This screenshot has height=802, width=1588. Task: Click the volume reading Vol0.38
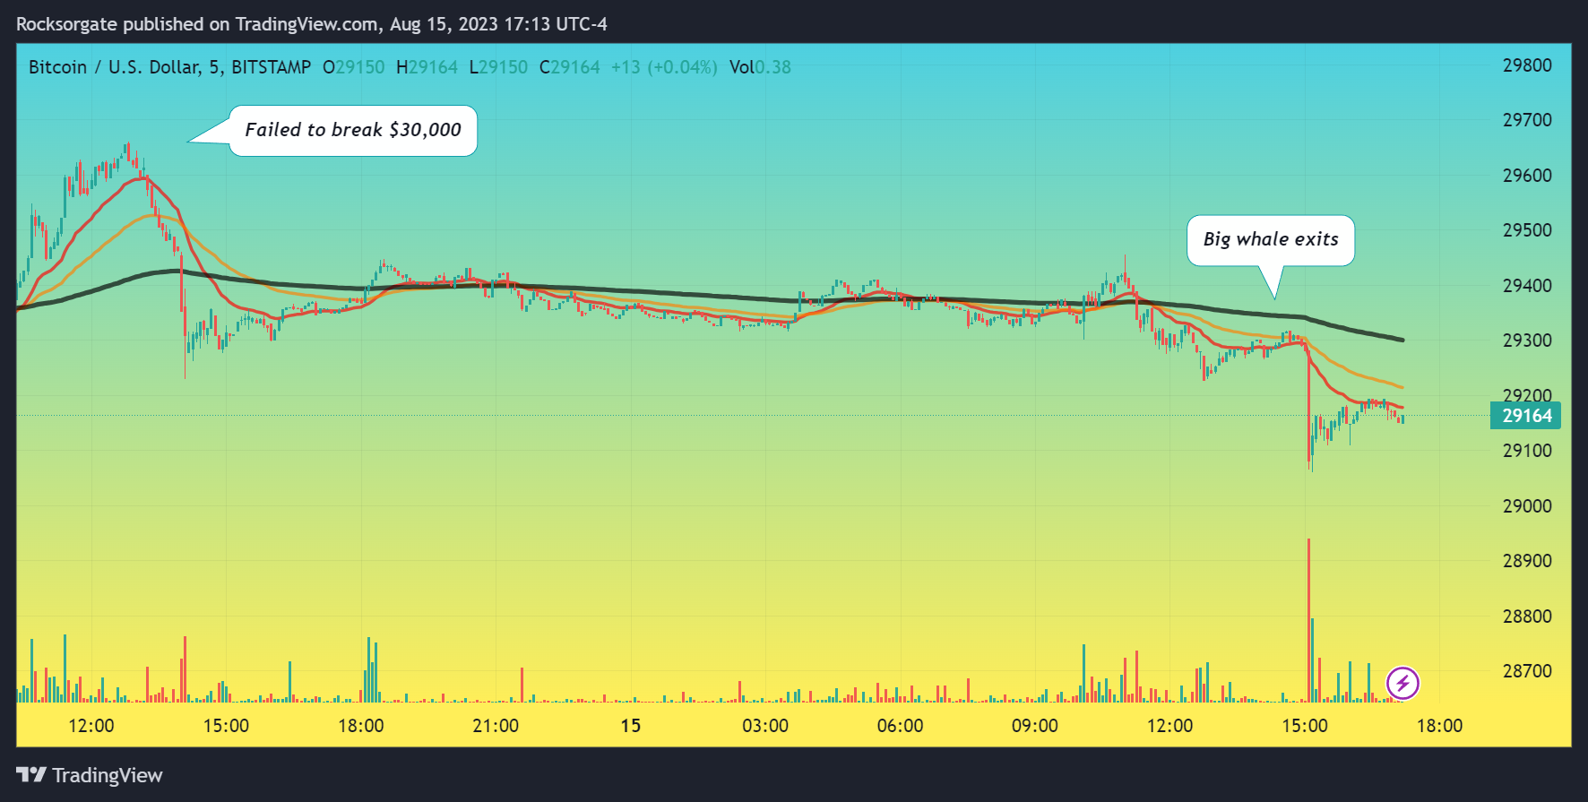760,67
